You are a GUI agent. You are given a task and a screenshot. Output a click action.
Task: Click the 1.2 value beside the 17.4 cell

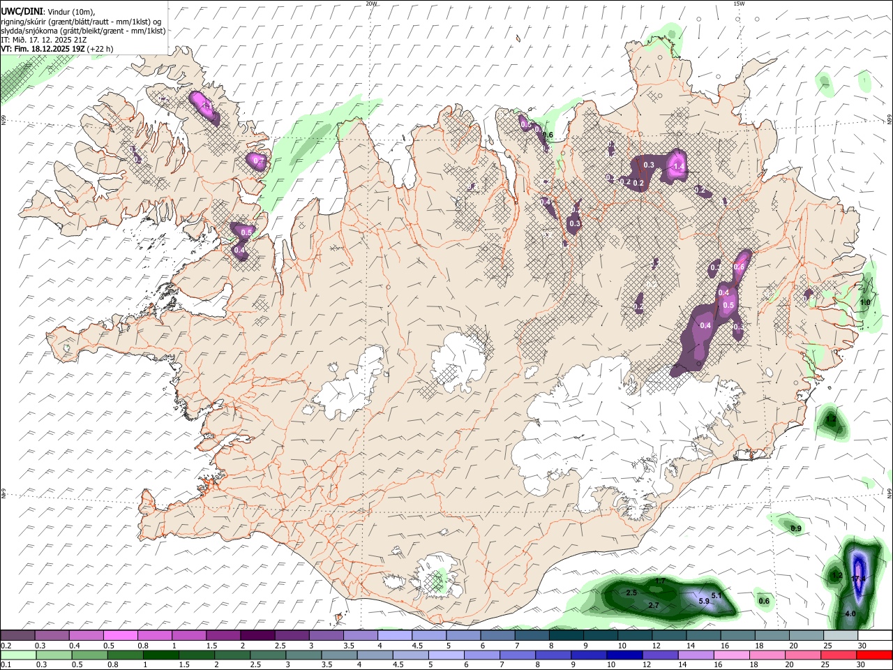pos(837,576)
